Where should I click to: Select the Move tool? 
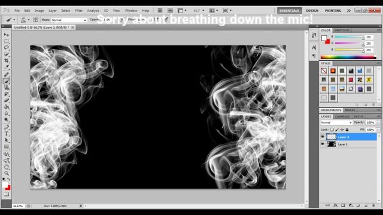tap(7, 35)
